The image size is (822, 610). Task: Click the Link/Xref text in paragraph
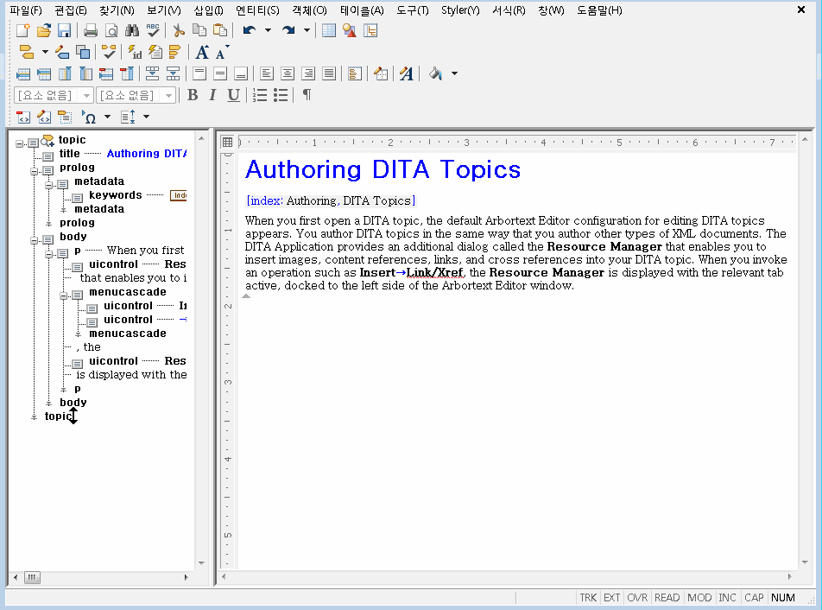click(434, 273)
